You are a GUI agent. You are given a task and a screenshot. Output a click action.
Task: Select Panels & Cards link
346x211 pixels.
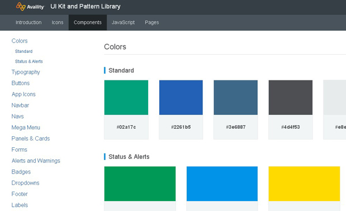tap(31, 139)
